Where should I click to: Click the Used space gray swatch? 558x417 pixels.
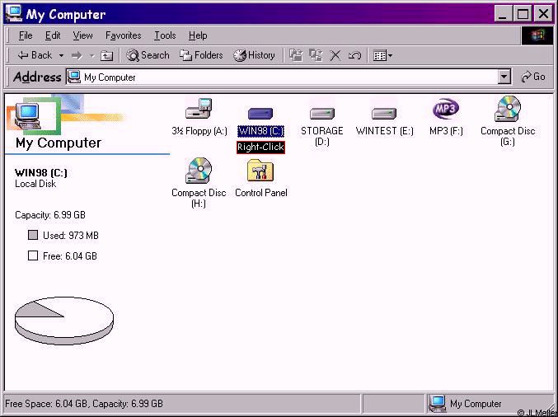[x=33, y=235]
